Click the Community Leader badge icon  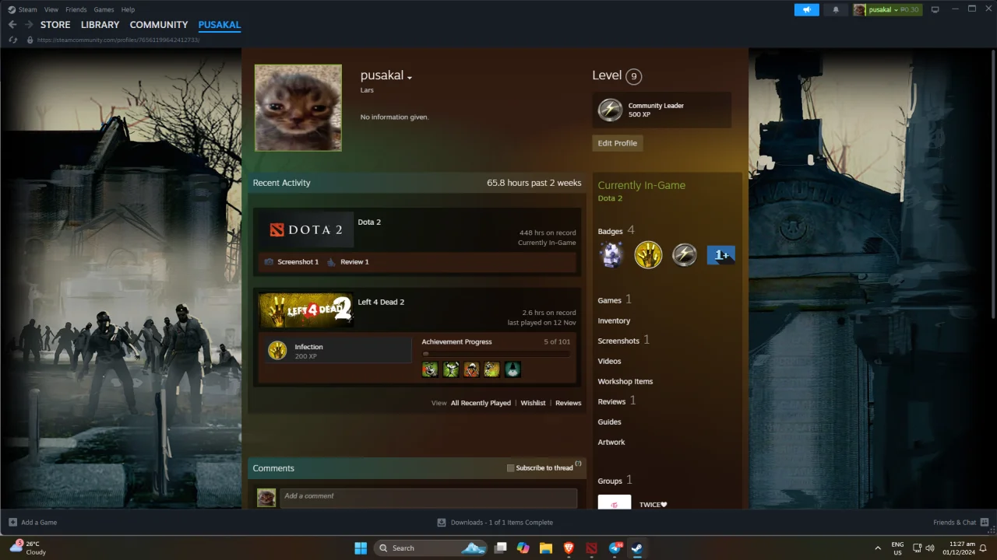click(610, 110)
